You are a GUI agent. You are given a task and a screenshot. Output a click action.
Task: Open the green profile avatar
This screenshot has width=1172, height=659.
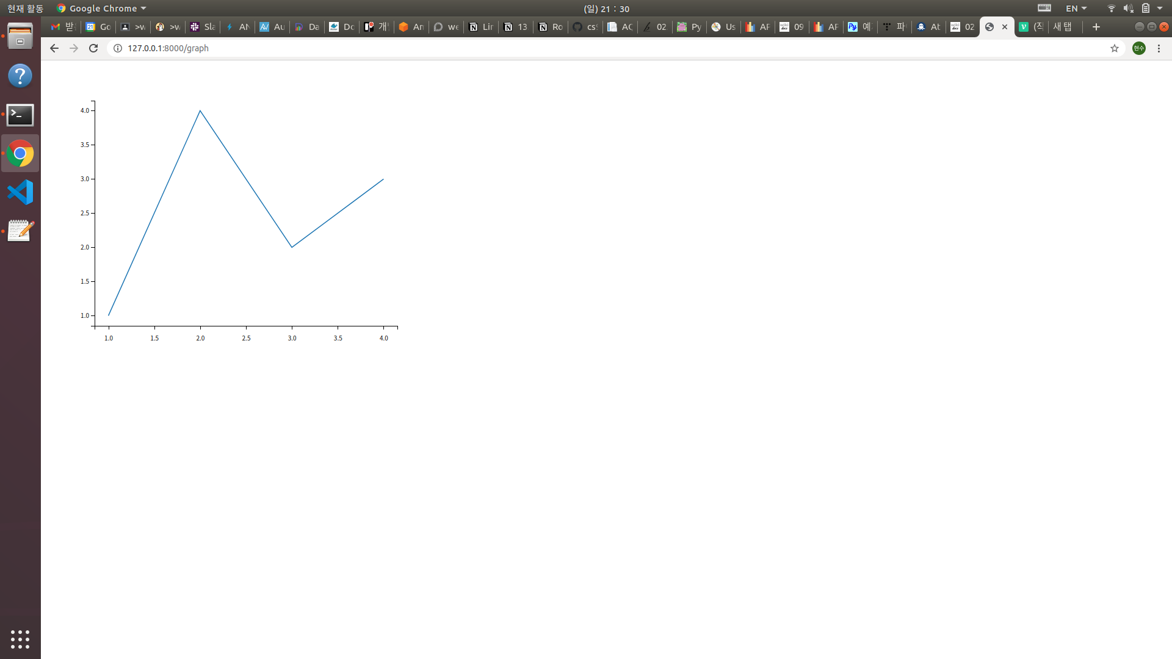[1139, 48]
